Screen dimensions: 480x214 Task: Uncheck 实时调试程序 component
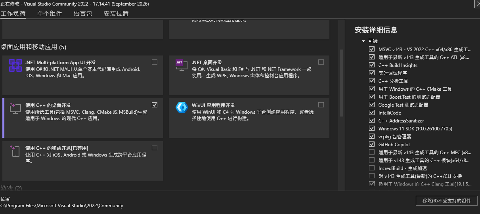pos(372,73)
